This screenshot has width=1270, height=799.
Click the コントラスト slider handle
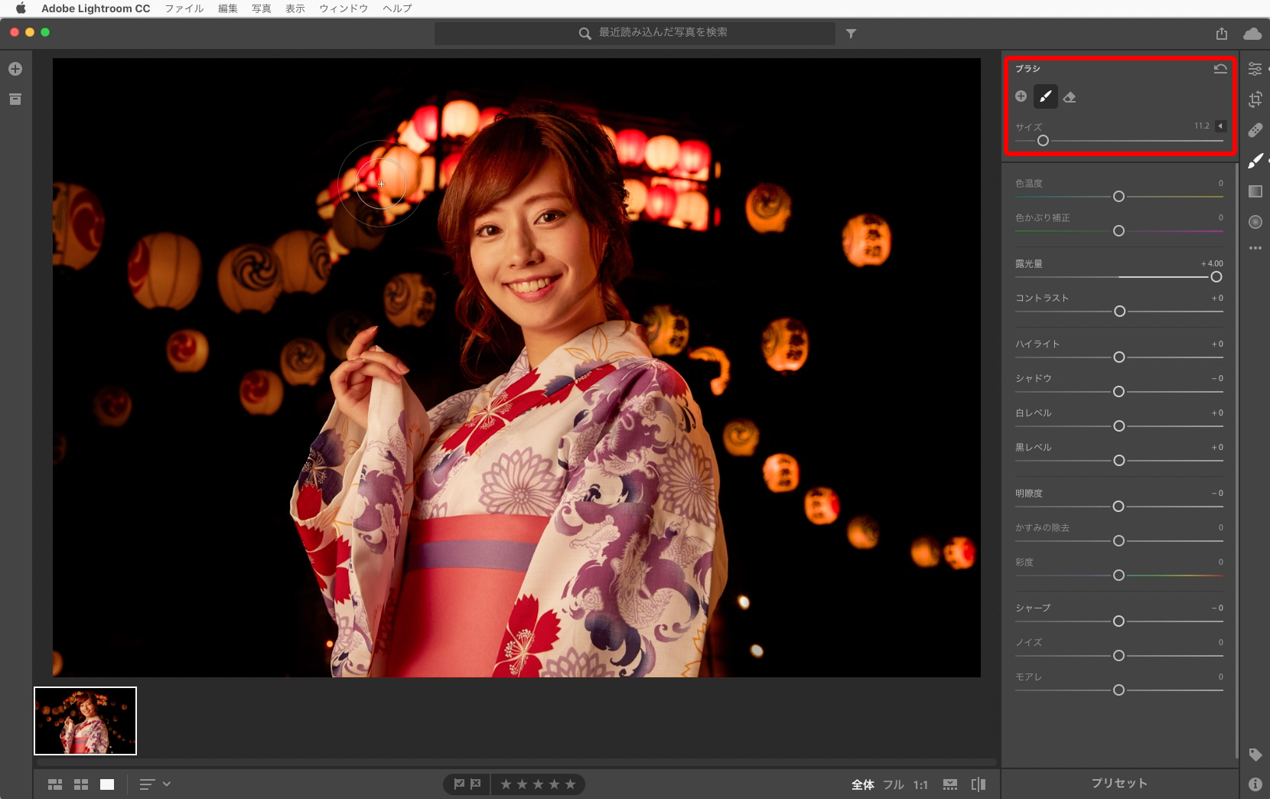coord(1119,311)
